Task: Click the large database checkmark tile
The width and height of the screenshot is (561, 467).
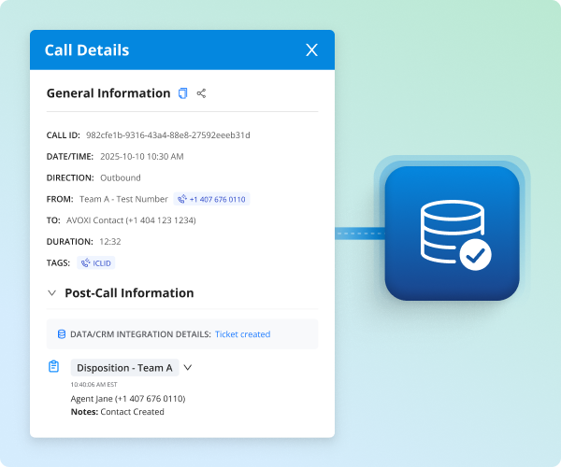Action: click(452, 233)
